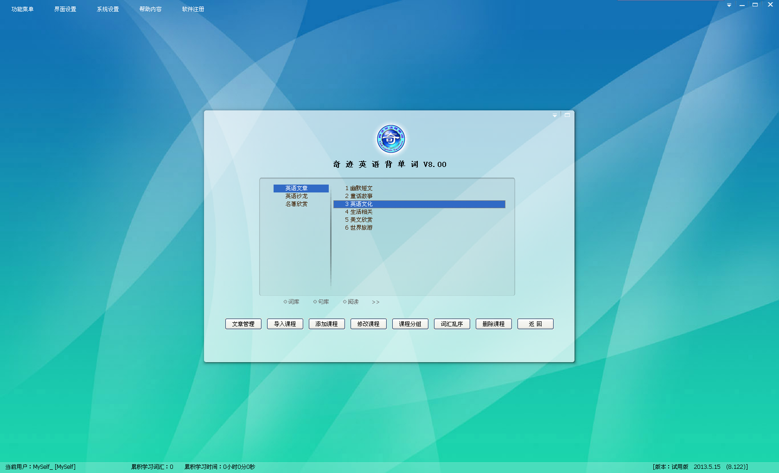Image resolution: width=779 pixels, height=473 pixels.
Task: Click dialog's small restore window icon
Action: point(567,115)
